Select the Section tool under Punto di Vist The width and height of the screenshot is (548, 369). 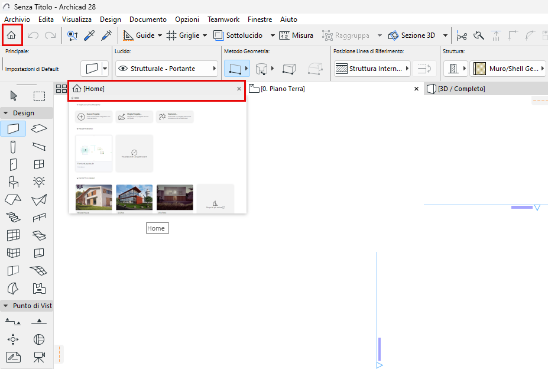pyautogui.click(x=13, y=322)
